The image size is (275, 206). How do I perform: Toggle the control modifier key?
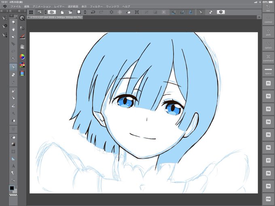[x=268, y=19]
